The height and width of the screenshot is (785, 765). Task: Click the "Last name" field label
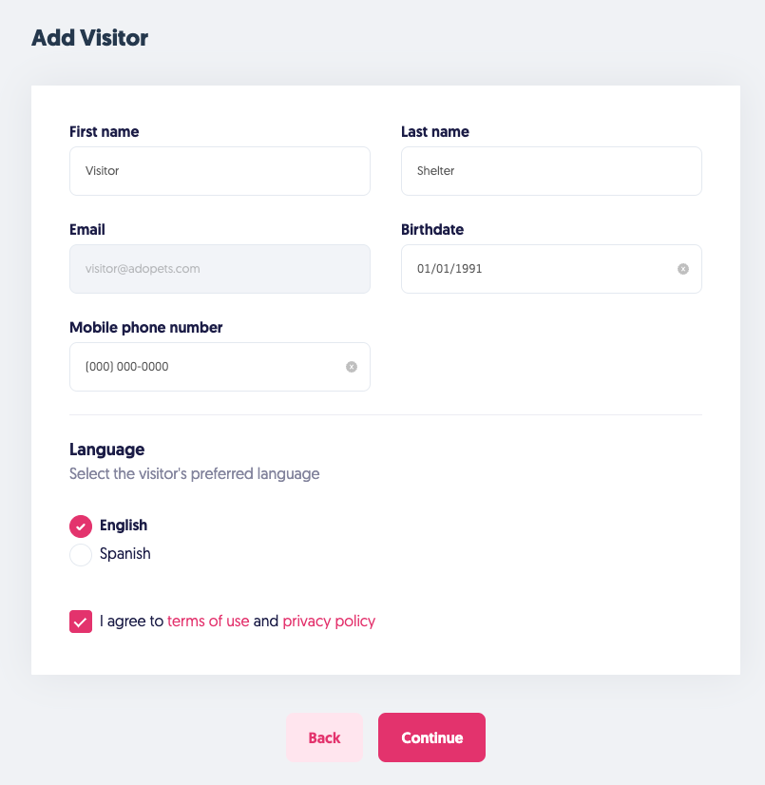(x=435, y=132)
